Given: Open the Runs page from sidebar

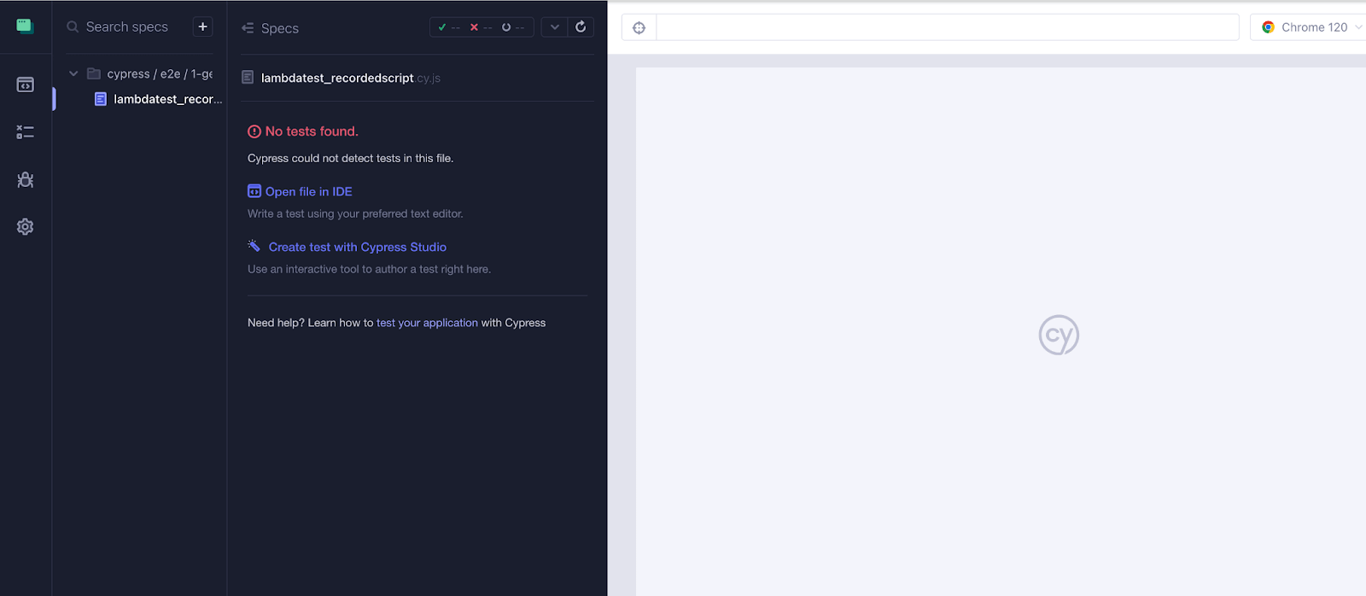Looking at the screenshot, I should click(25, 132).
